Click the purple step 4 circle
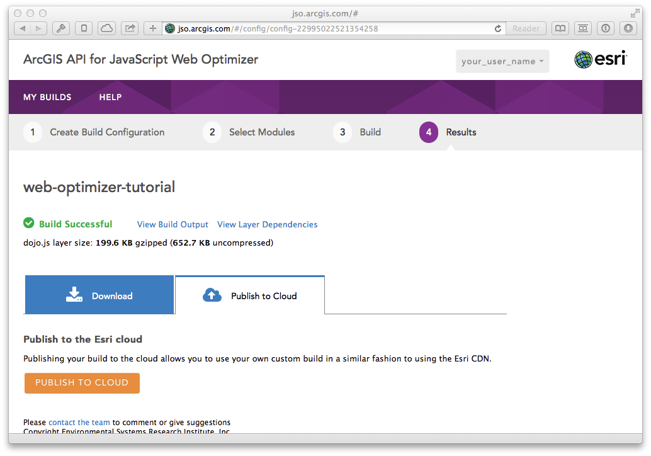Screen dimensions: 651x456 pos(429,132)
